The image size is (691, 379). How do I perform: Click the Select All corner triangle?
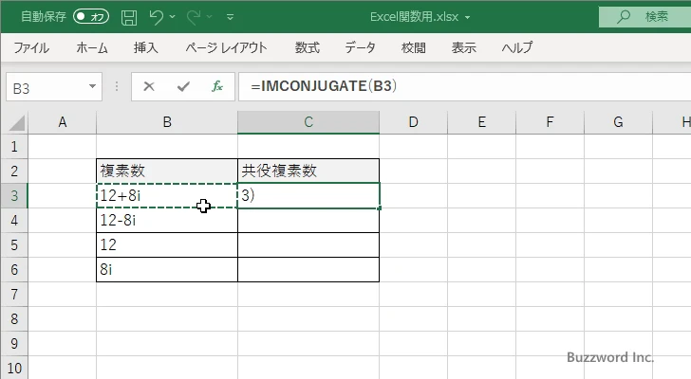pyautogui.click(x=17, y=122)
